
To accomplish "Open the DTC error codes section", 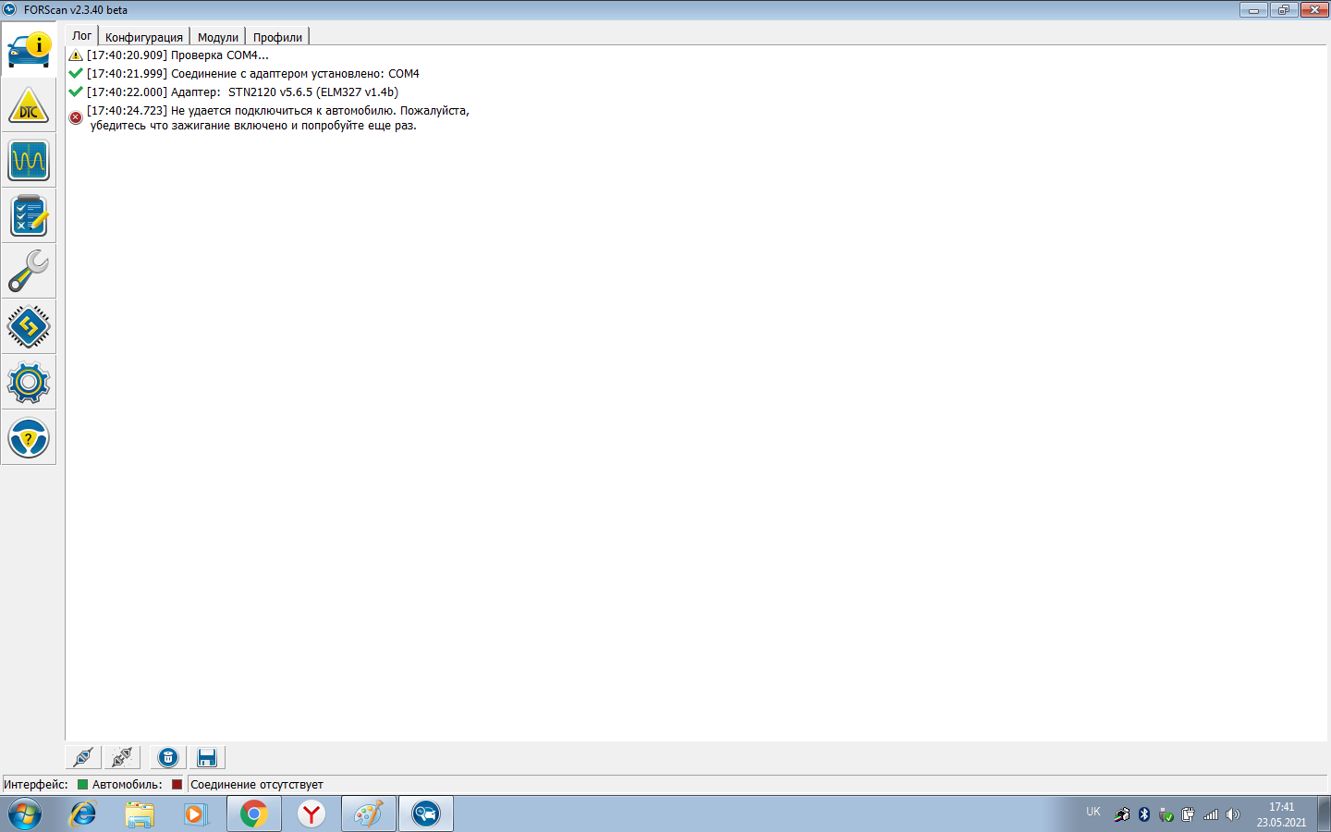I will click(x=29, y=105).
